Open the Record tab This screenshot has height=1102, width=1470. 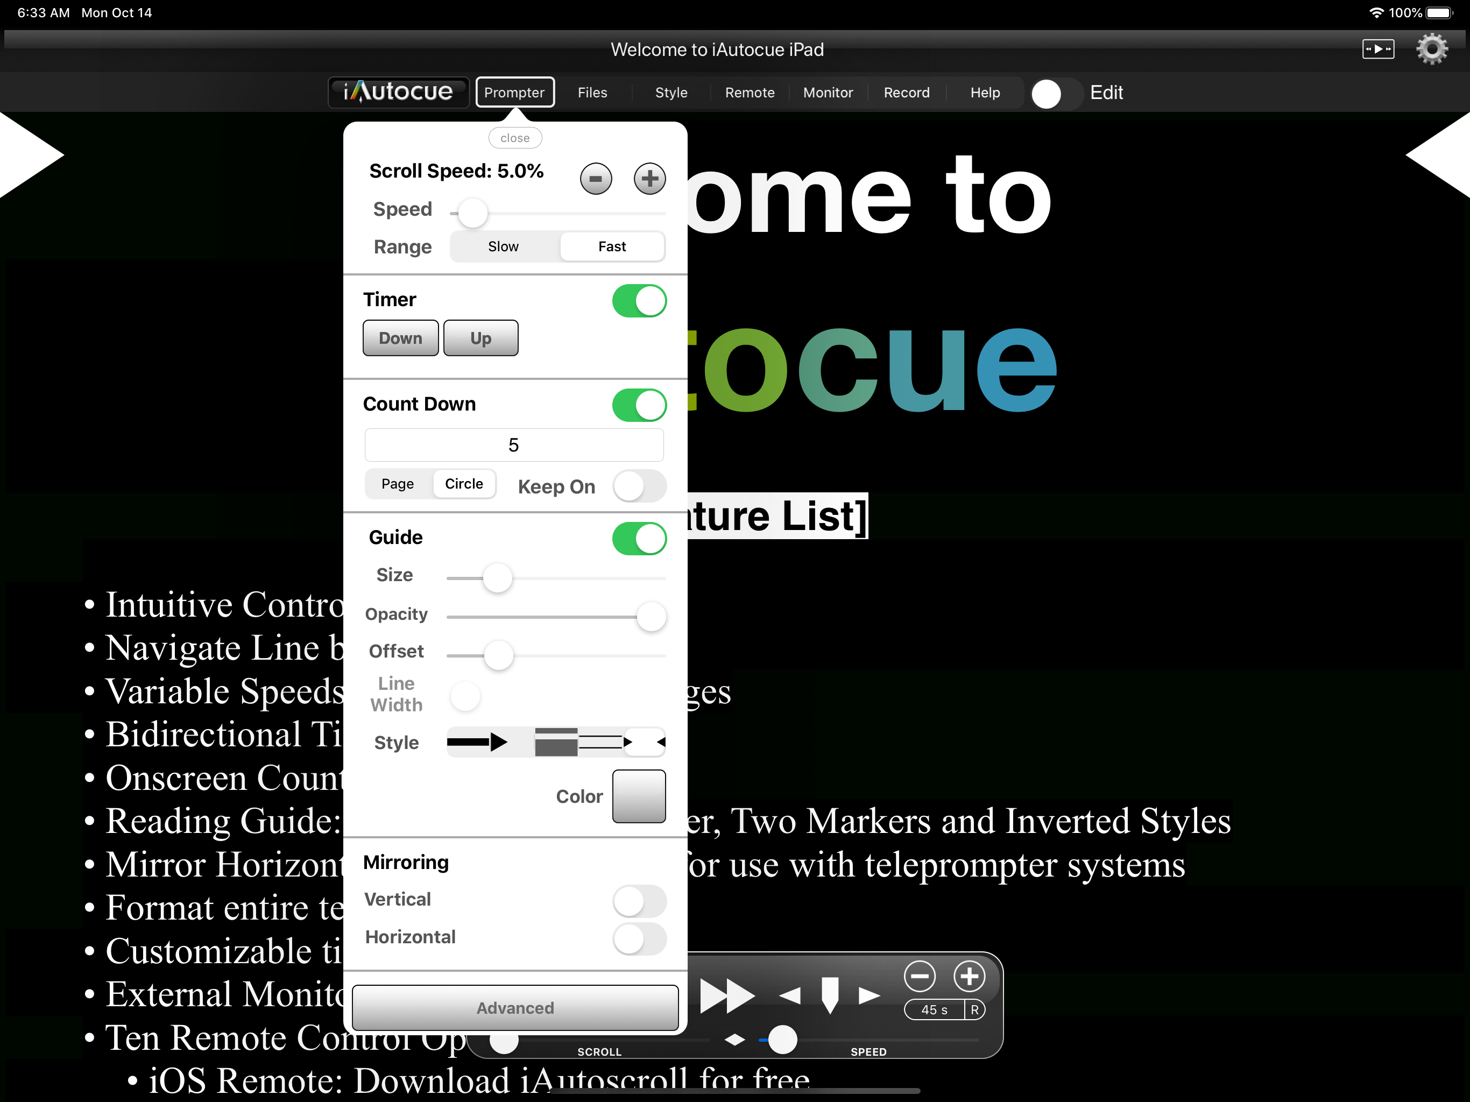(907, 91)
